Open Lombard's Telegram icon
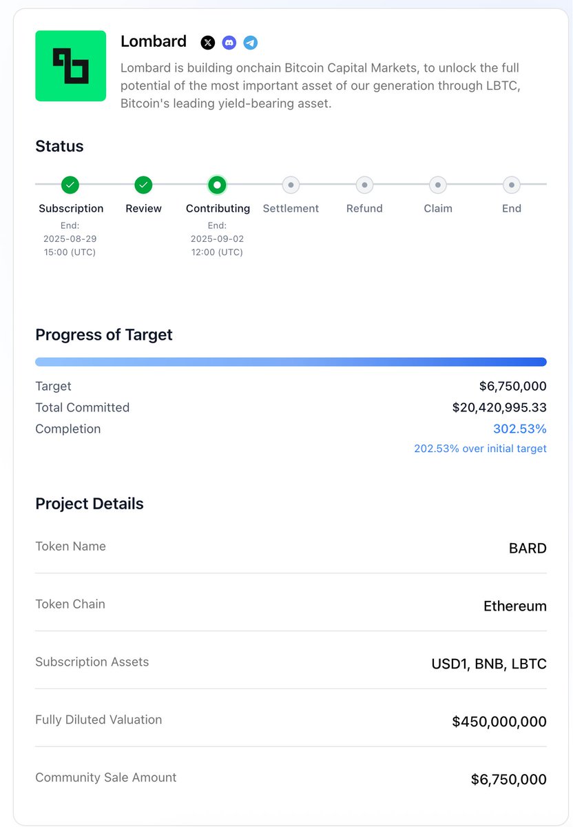 click(x=251, y=43)
